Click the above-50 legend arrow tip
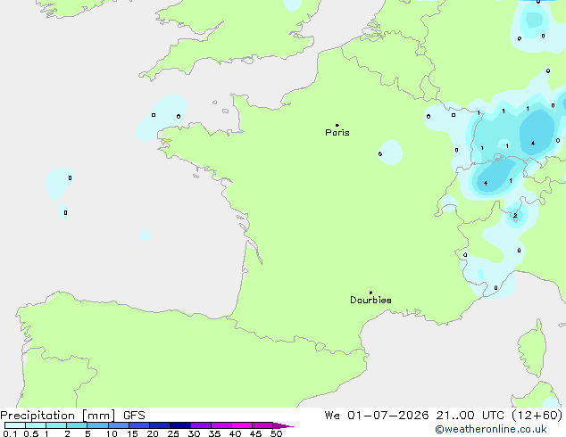Viewport: 566px width, 437px height. tap(283, 425)
